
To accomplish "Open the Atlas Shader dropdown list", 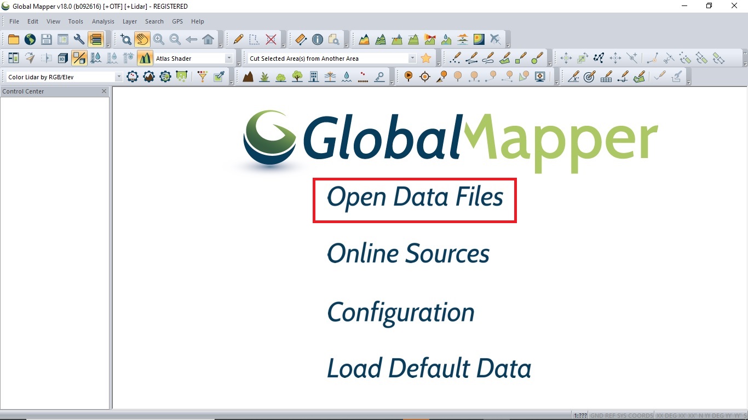I will (x=228, y=57).
